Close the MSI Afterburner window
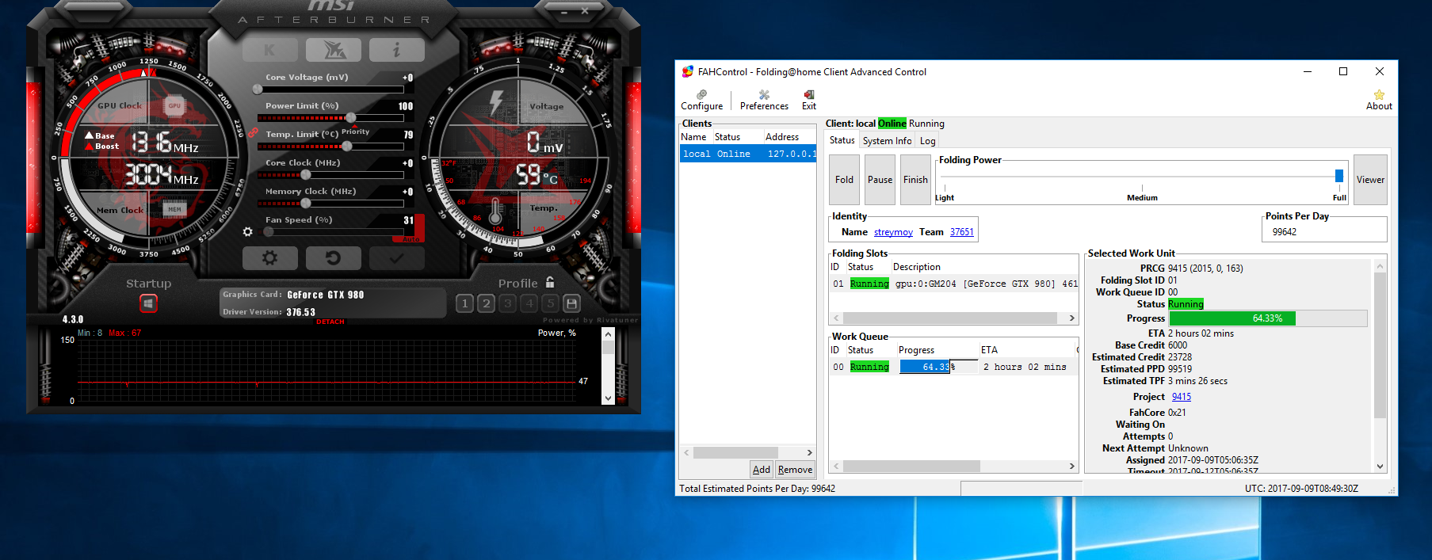Viewport: 1432px width, 560px height. [x=585, y=12]
